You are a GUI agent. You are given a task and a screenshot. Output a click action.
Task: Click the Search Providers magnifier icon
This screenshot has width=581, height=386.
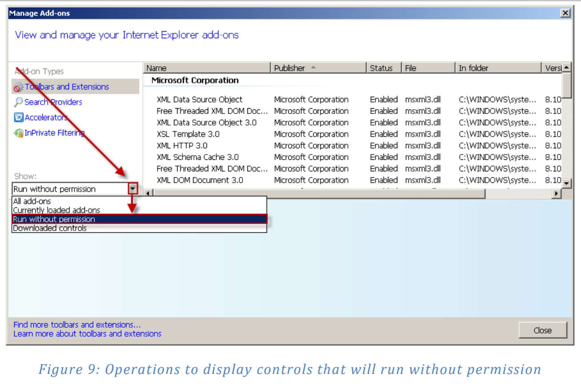coord(18,102)
